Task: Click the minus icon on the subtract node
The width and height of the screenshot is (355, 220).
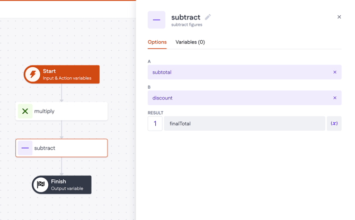Action: click(x=25, y=148)
